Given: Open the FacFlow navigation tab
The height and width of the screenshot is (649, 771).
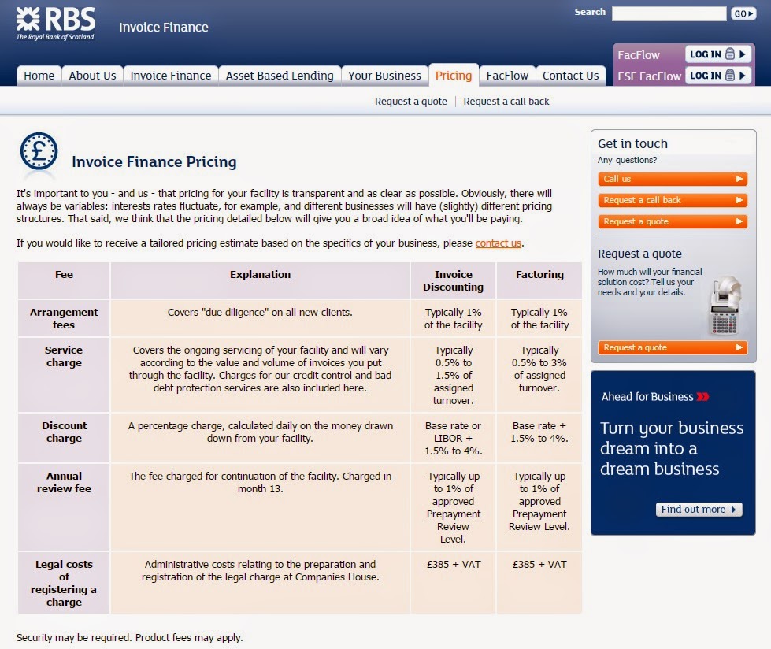Looking at the screenshot, I should coord(507,76).
